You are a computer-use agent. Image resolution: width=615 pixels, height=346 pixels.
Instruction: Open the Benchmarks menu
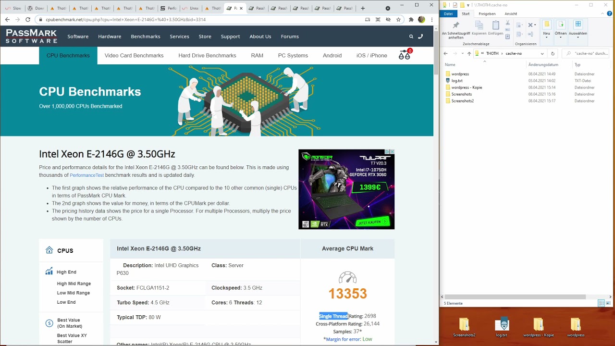tap(146, 37)
